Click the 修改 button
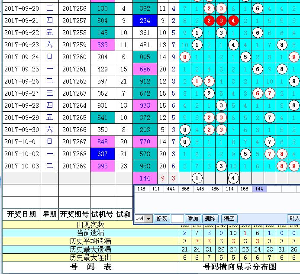Image resolution: width=300 pixels, height=274 pixels. pyautogui.click(x=161, y=219)
